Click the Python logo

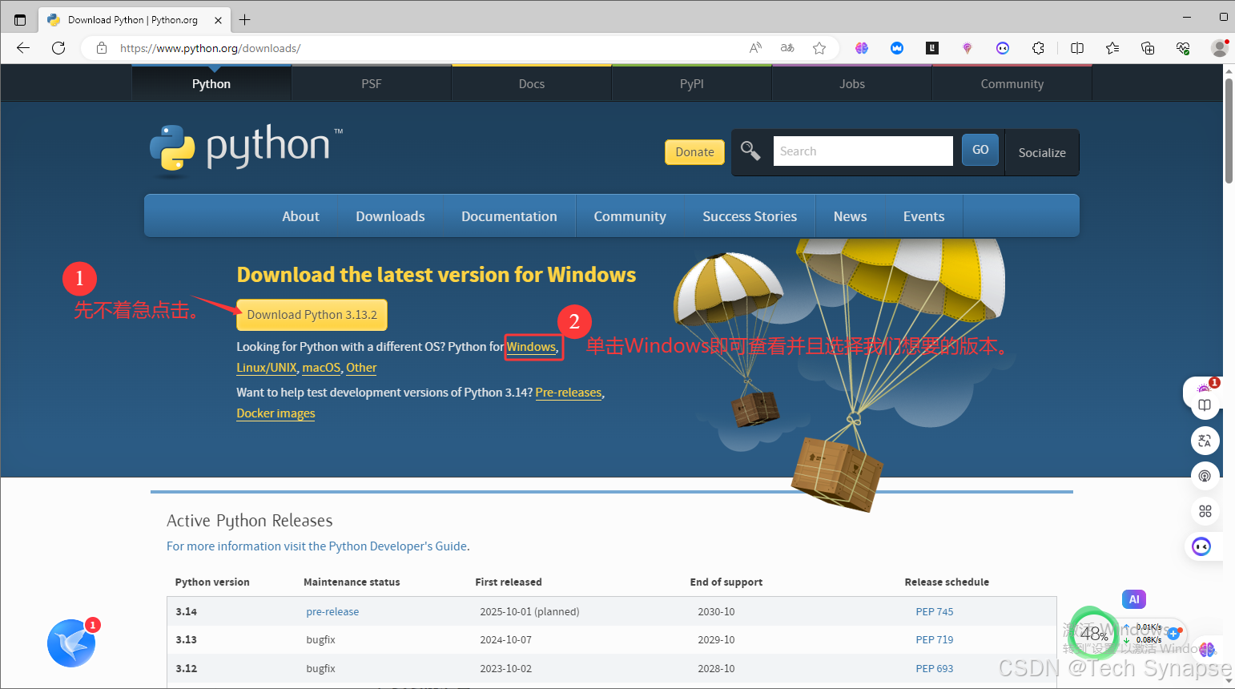point(247,149)
